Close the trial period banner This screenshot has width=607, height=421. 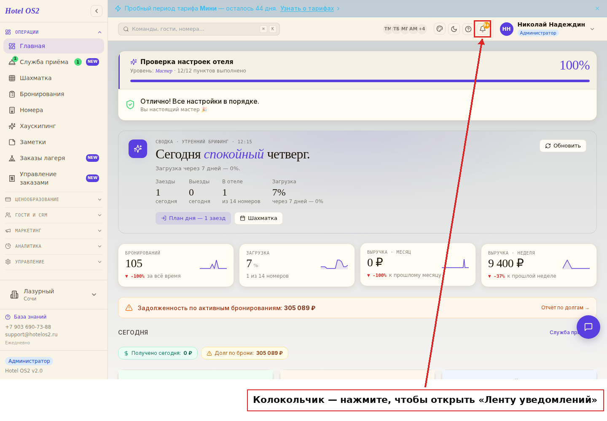pyautogui.click(x=597, y=8)
